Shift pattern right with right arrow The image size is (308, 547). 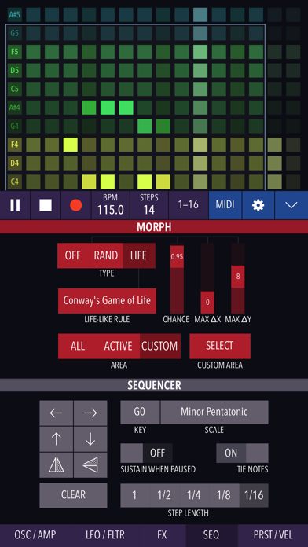90,413
